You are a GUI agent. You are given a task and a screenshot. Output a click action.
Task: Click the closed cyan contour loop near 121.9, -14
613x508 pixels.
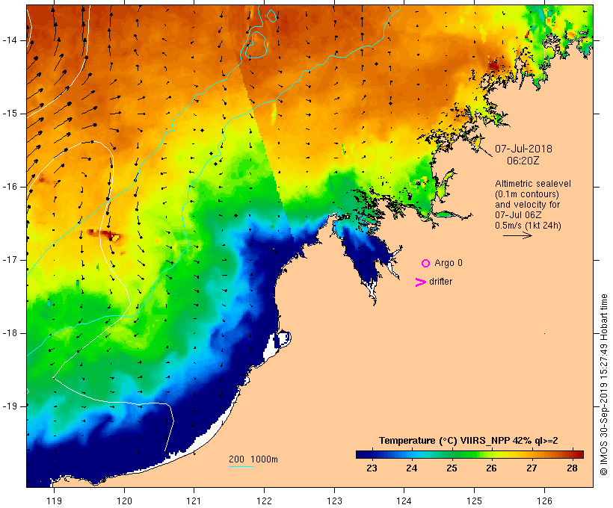point(256,44)
